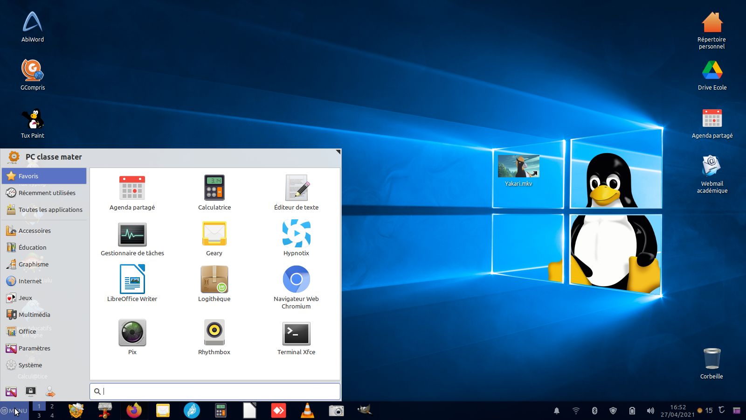This screenshot has width=746, height=420.
Task: Open the Multimédia category
Action: pos(44,315)
